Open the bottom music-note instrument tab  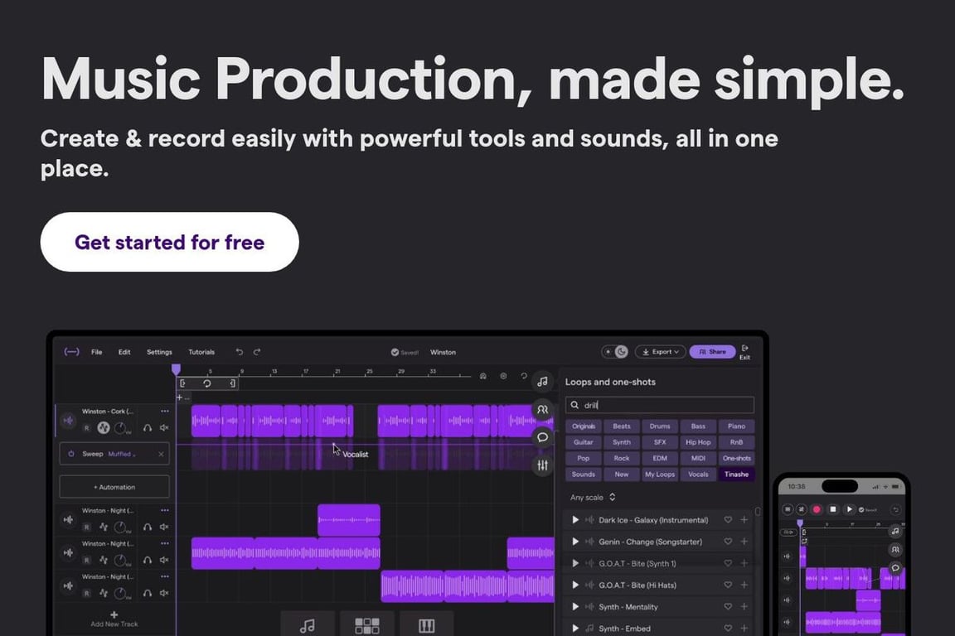pyautogui.click(x=308, y=625)
